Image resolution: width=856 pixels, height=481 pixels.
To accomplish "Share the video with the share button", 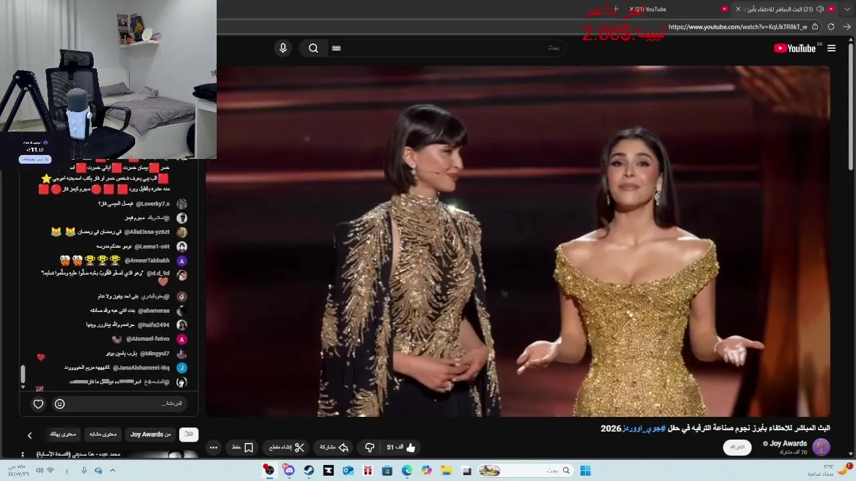I will coord(334,448).
